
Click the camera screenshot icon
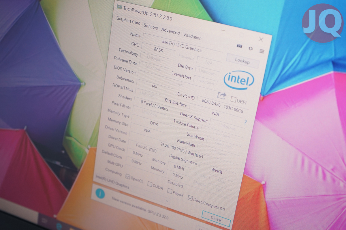(239, 46)
